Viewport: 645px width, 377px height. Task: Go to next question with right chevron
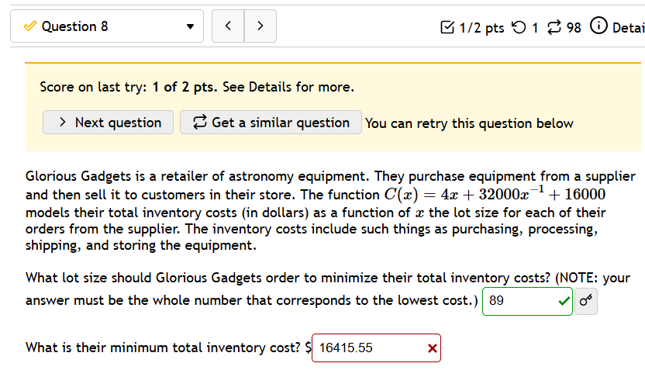[260, 26]
